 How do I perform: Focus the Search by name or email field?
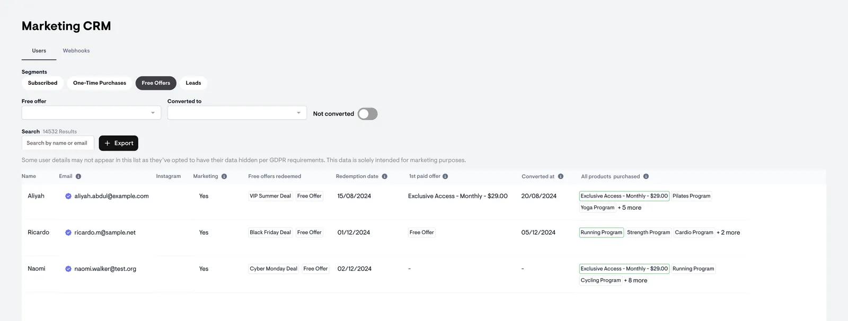tap(58, 143)
